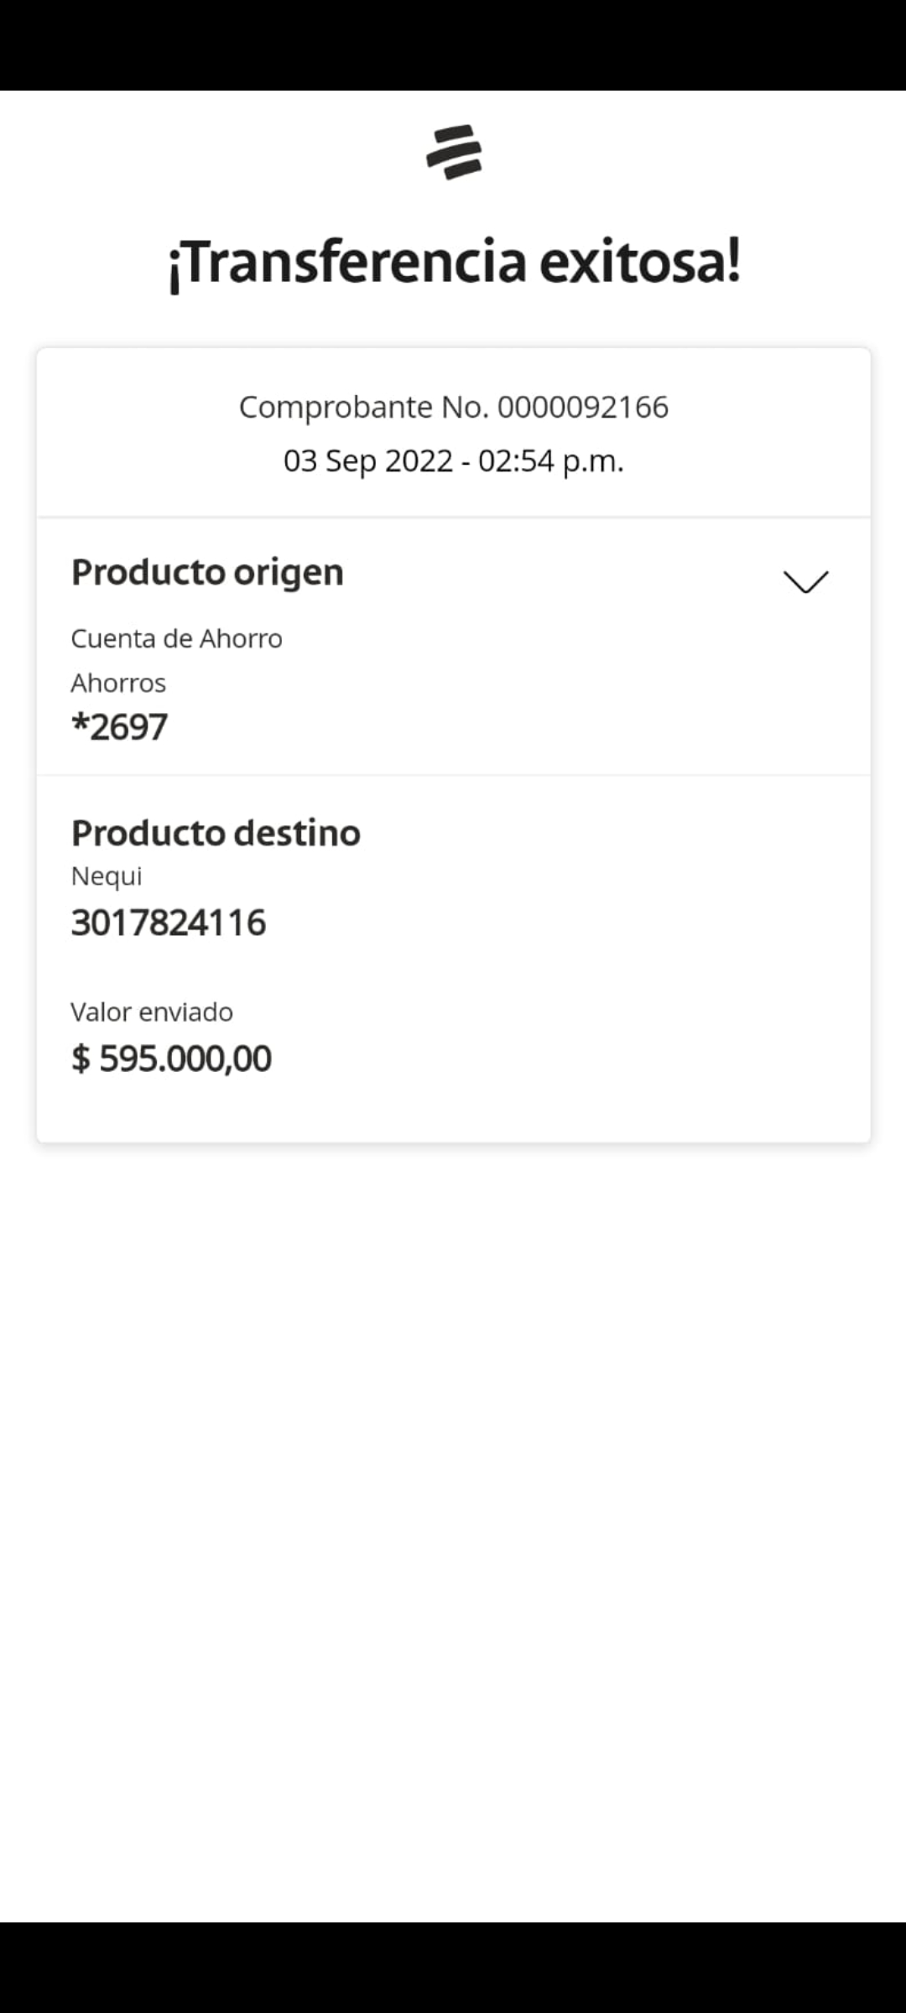The width and height of the screenshot is (906, 2013).
Task: Tap the date 03 Sep 2022
Action: (x=368, y=461)
